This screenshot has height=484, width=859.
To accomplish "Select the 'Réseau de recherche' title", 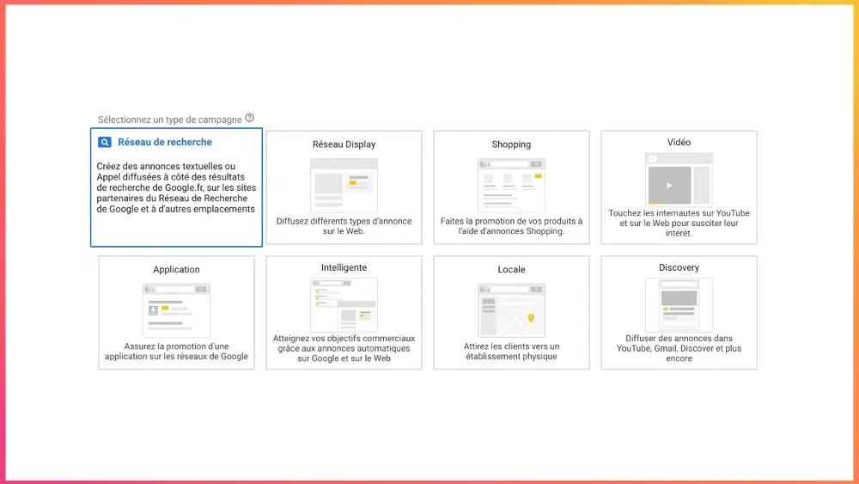I will coord(165,143).
